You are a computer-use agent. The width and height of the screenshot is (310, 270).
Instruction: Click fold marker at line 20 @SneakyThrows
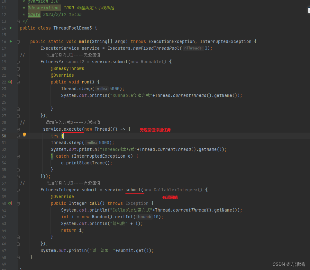pyautogui.click(x=18, y=69)
